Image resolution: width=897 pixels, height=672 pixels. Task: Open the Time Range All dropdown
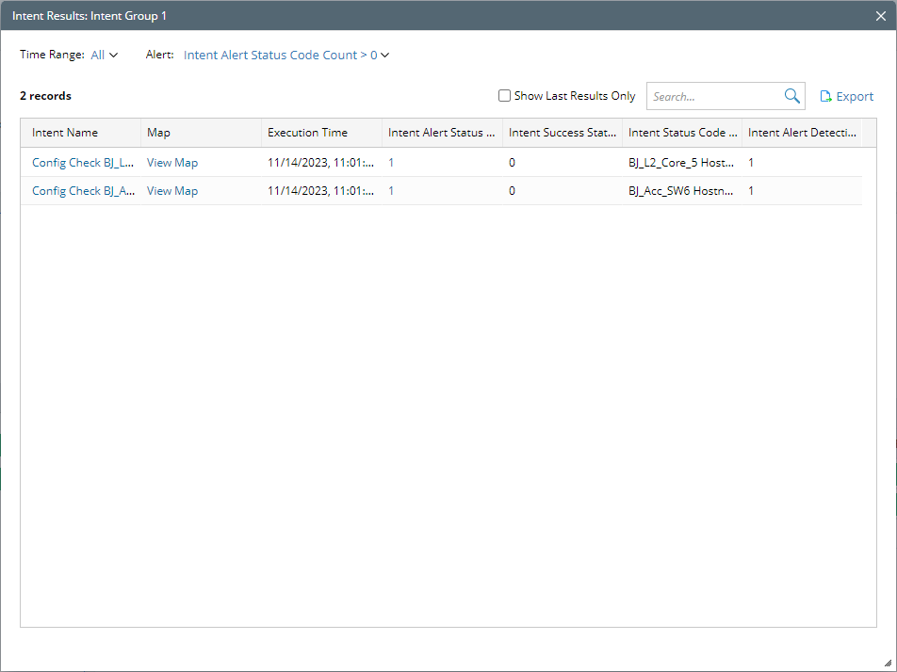(x=105, y=56)
